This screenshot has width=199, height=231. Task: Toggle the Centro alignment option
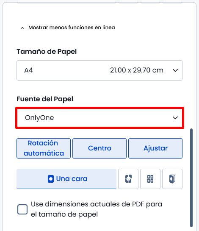[99, 148]
